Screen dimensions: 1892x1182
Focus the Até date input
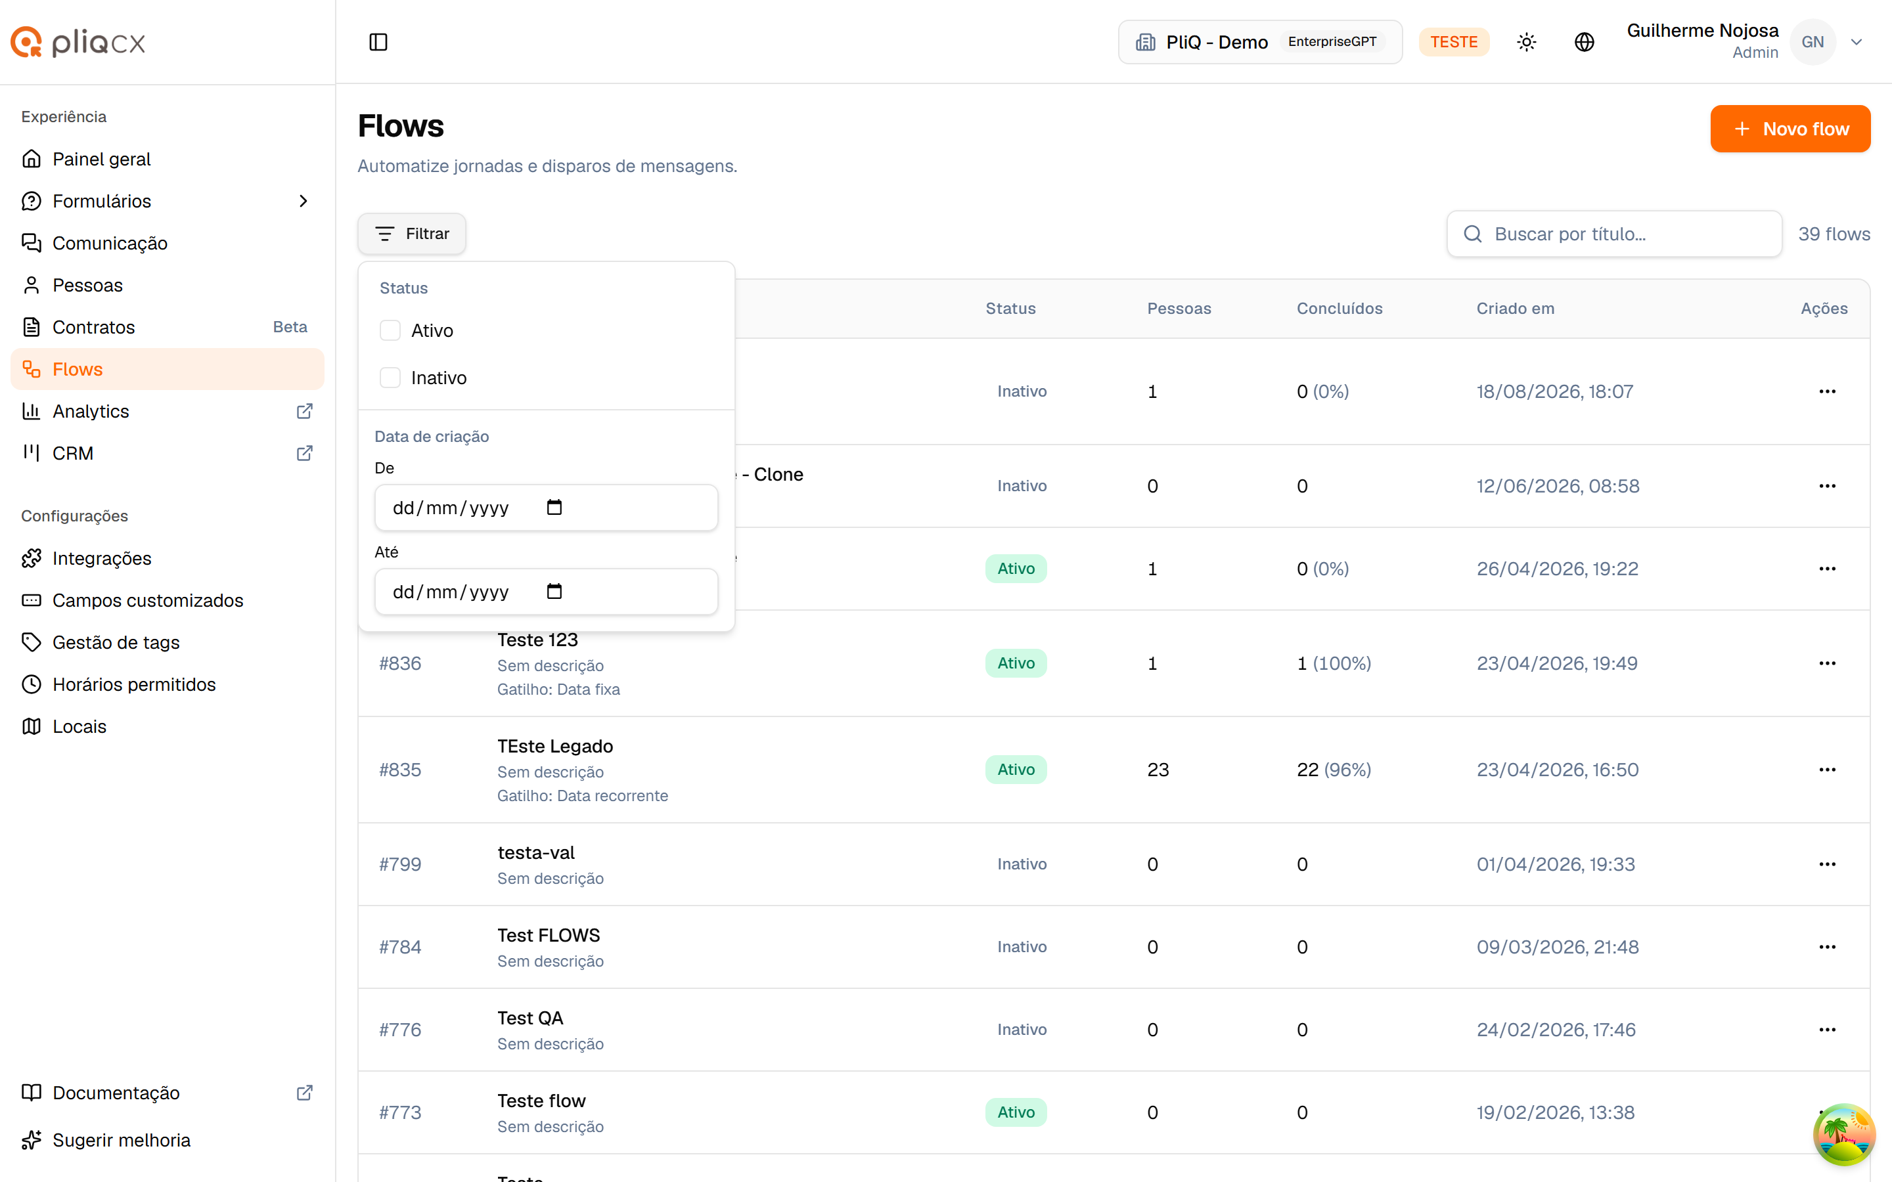click(x=546, y=592)
